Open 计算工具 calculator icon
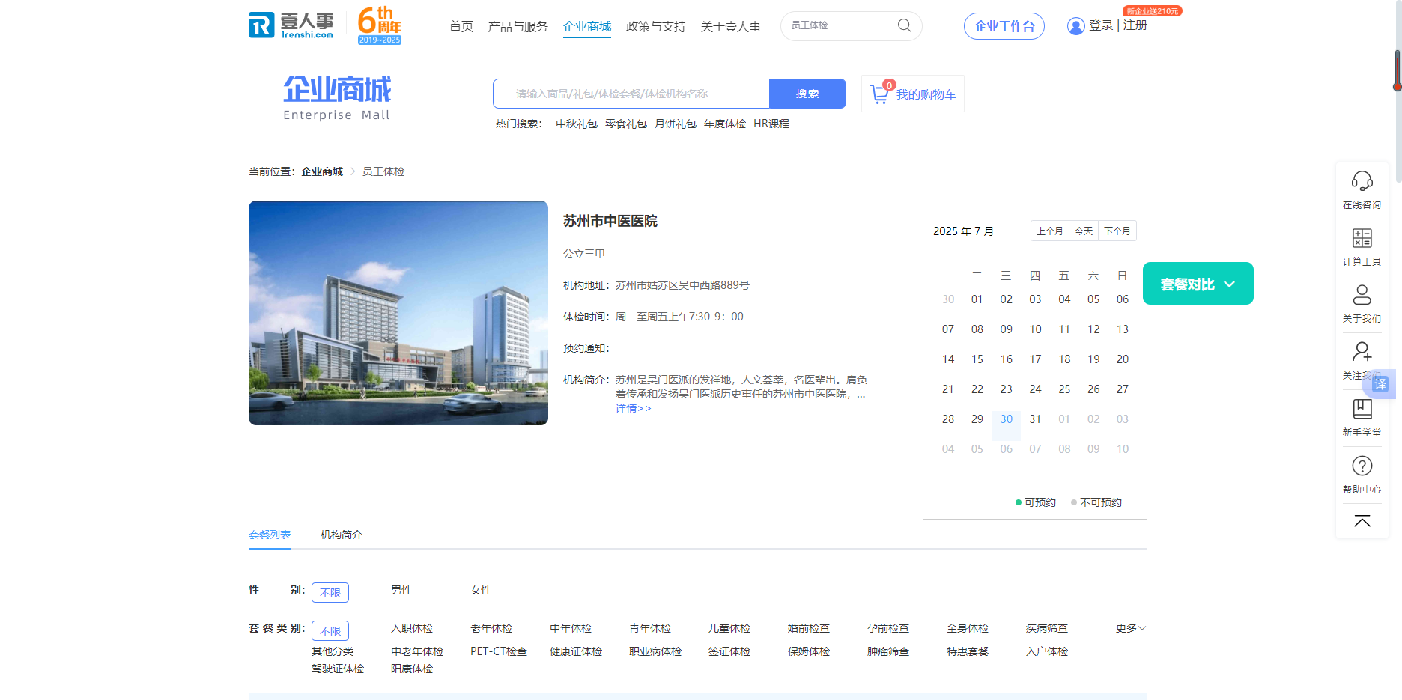This screenshot has width=1402, height=700. [x=1362, y=238]
